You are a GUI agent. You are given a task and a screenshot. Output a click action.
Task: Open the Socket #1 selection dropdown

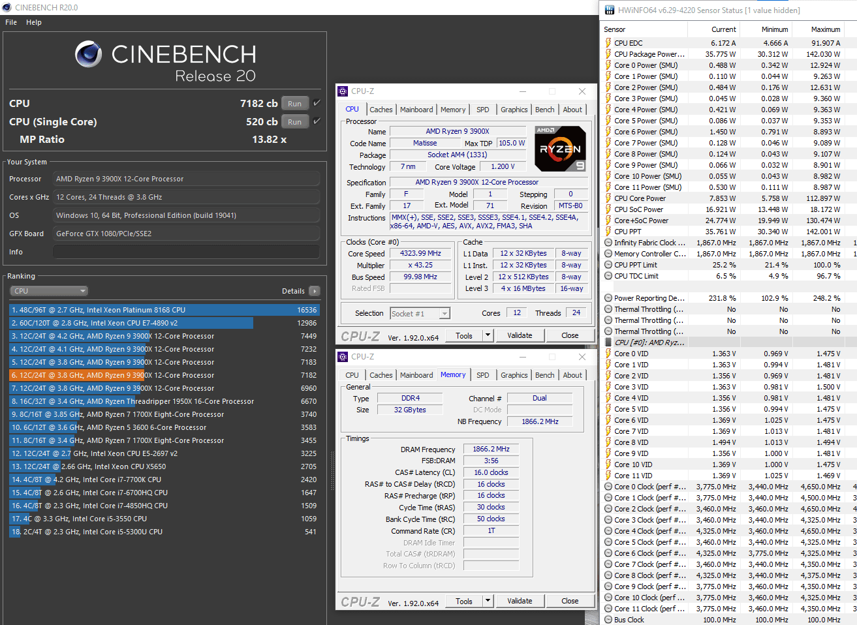[x=420, y=314]
